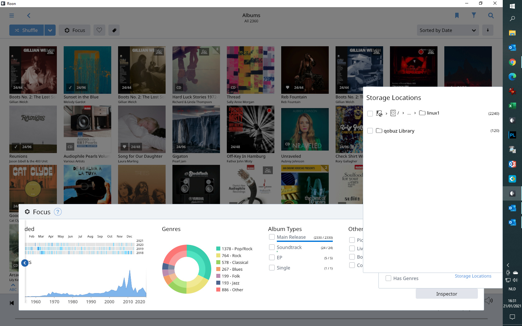Check the Liv... option under Other
522x326 pixels.
352,248
